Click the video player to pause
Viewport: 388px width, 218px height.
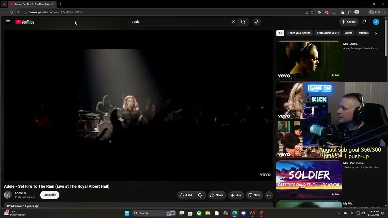138,106
